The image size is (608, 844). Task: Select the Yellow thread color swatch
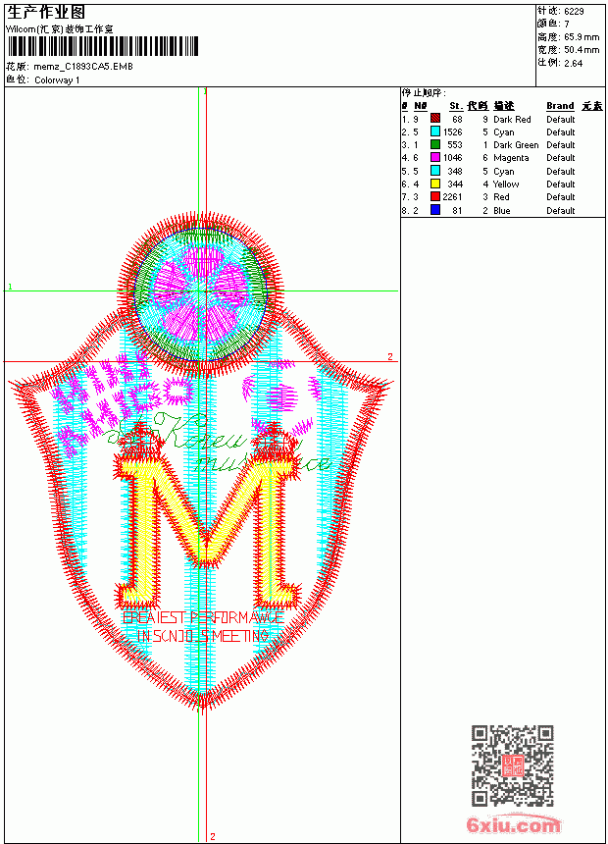point(435,184)
